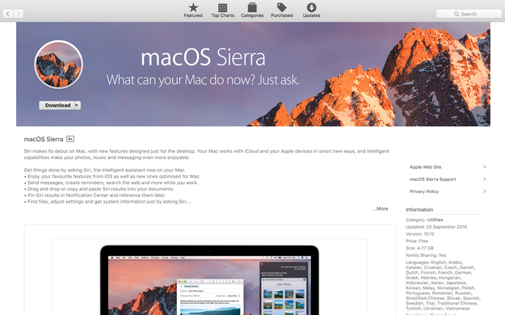Click the 'Size: 4.77 GB' text
This screenshot has width=505, height=315.
click(419, 248)
